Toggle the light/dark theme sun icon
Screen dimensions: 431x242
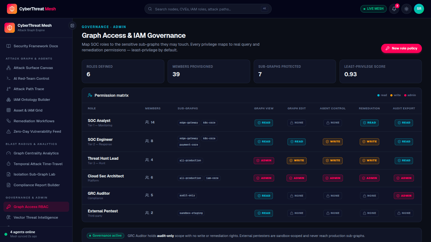pos(406,9)
